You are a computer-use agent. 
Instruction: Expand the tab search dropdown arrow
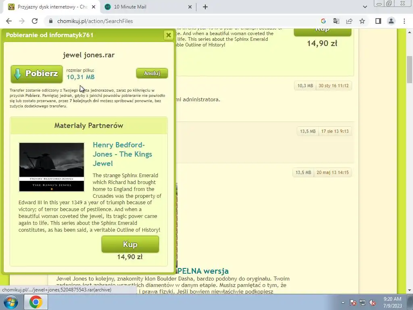coord(365,7)
